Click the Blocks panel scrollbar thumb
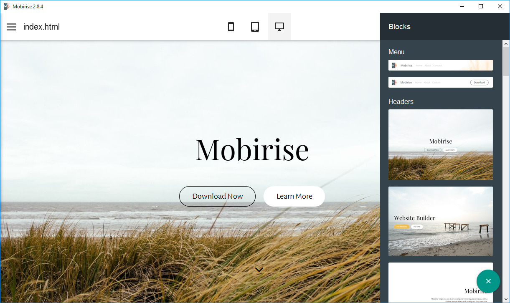The image size is (510, 303). [506, 61]
